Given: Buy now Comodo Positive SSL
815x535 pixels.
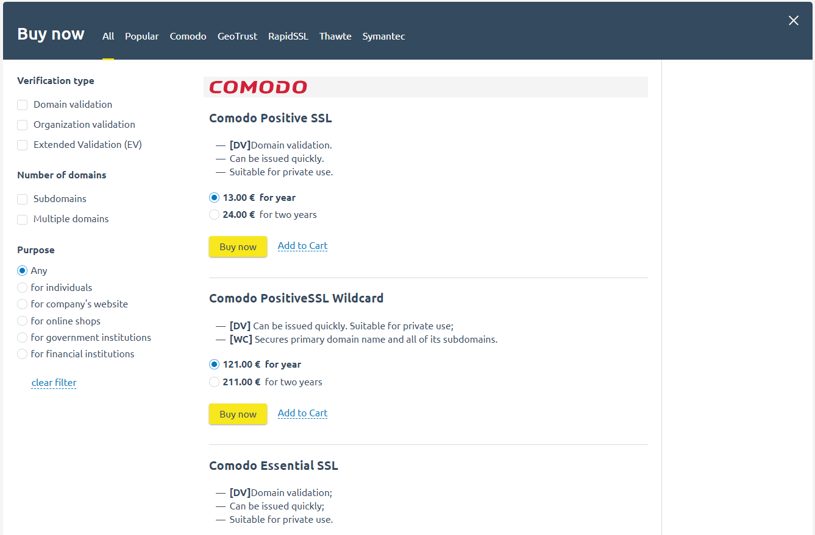Looking at the screenshot, I should point(238,247).
